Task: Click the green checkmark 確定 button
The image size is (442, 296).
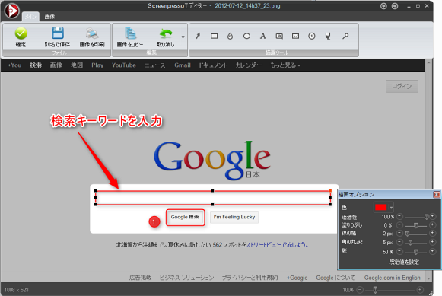Action: [x=21, y=37]
